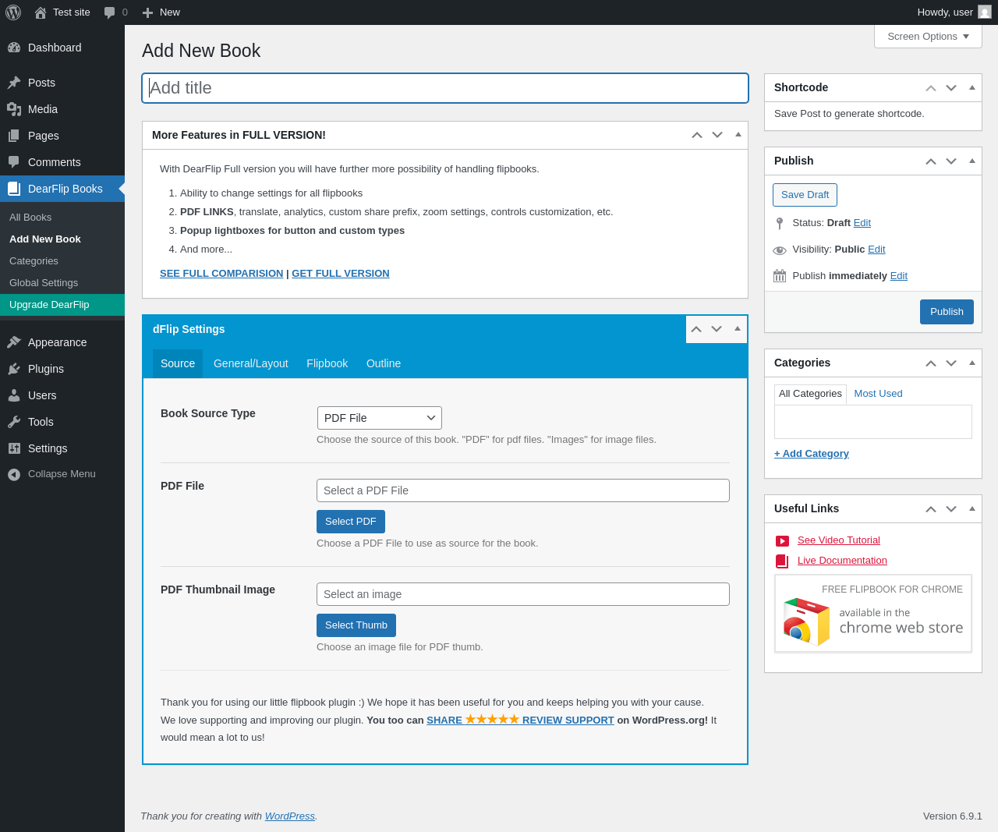Move dFlip Settings box down
The image size is (998, 832).
pos(717,329)
